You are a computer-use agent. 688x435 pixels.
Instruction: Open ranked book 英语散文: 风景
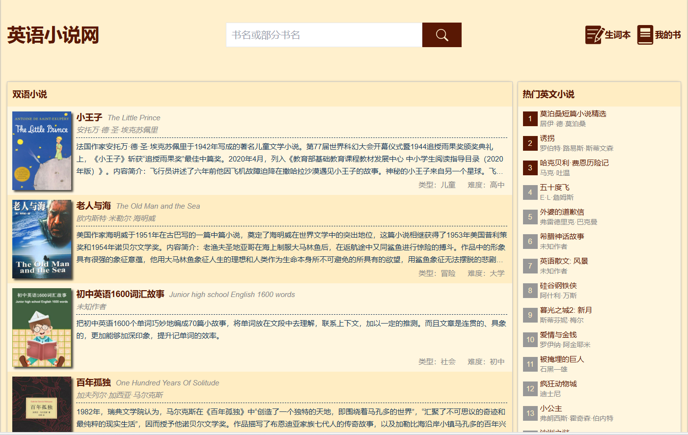564,261
